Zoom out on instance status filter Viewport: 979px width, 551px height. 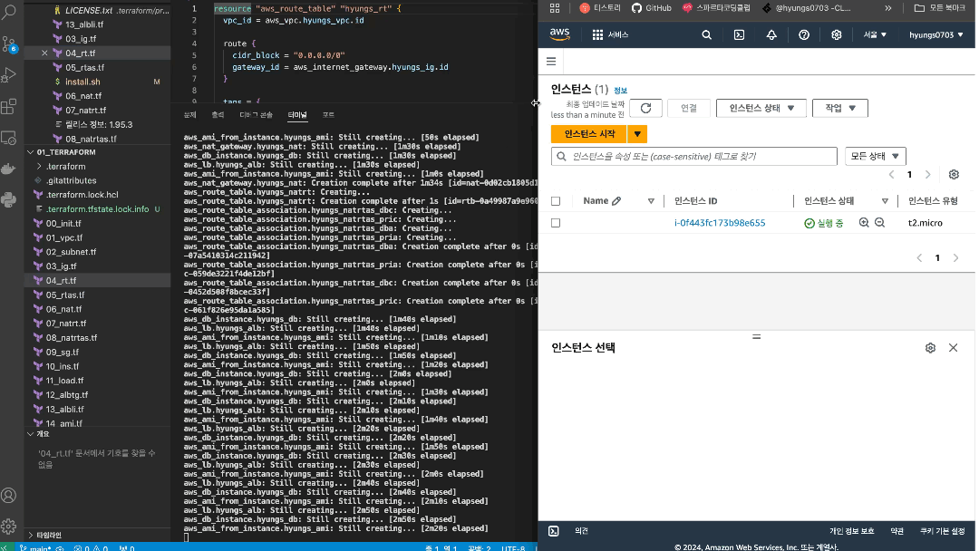tap(879, 223)
